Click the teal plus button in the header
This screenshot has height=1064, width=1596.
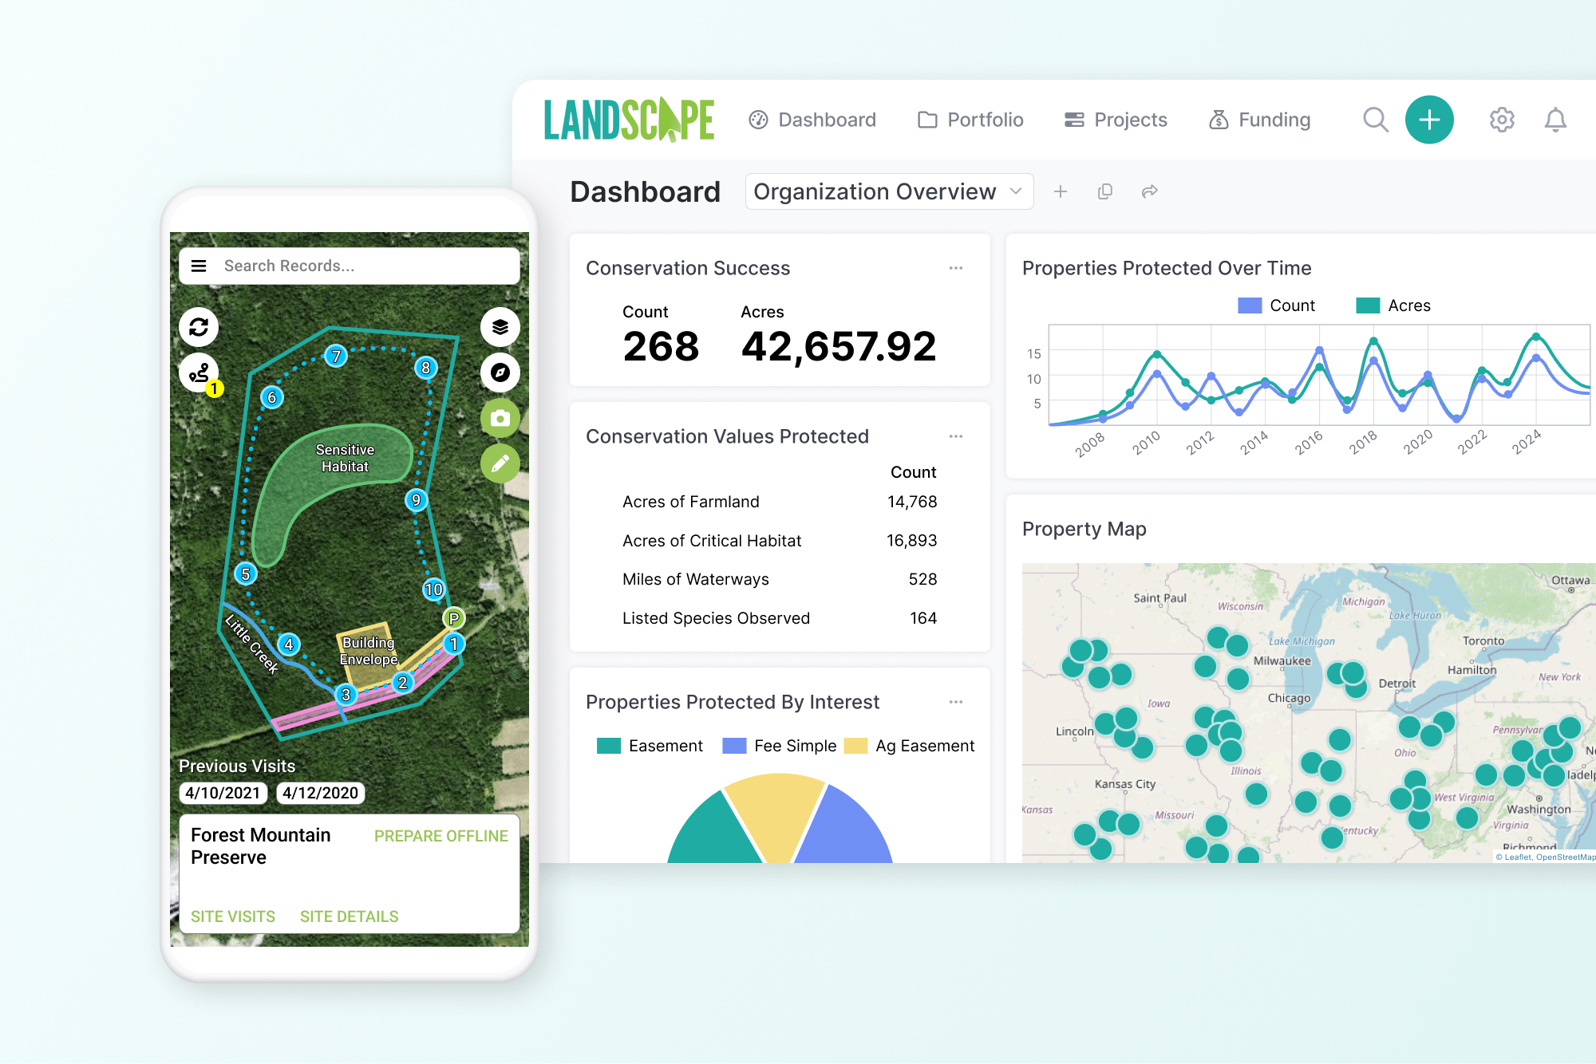[1429, 119]
